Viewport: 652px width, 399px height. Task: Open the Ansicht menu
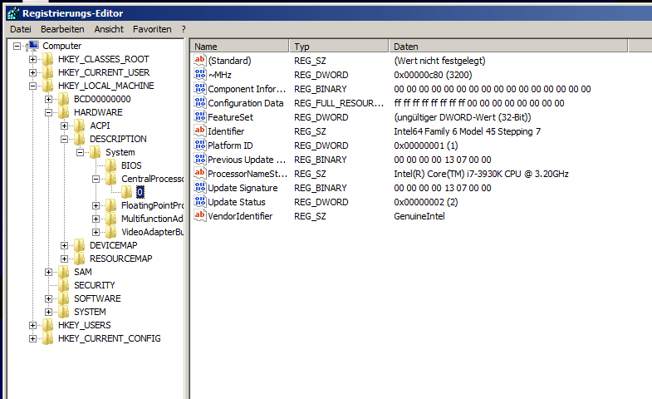[109, 29]
